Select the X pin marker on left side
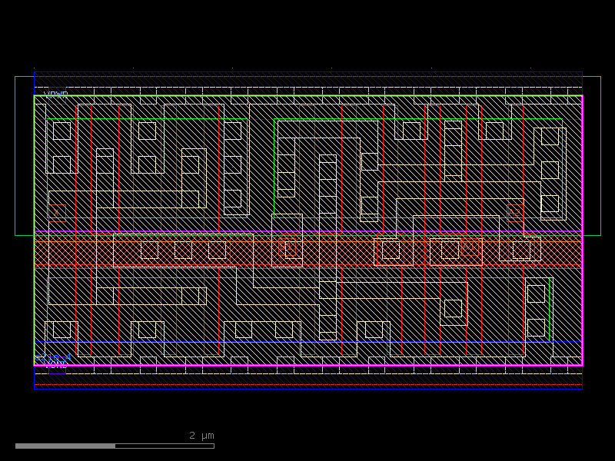 tap(55, 211)
